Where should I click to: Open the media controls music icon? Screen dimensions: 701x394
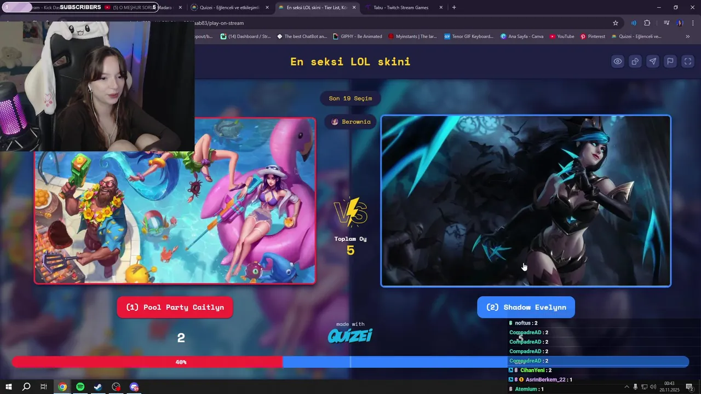pyautogui.click(x=666, y=23)
